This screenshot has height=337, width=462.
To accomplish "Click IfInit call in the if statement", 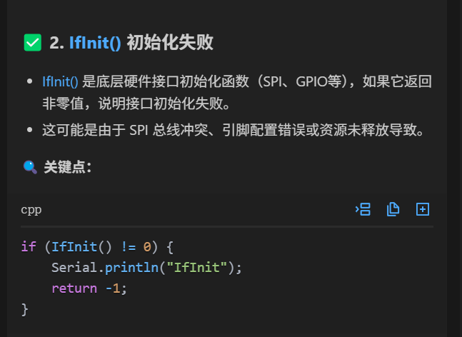I will pyautogui.click(x=74, y=247).
